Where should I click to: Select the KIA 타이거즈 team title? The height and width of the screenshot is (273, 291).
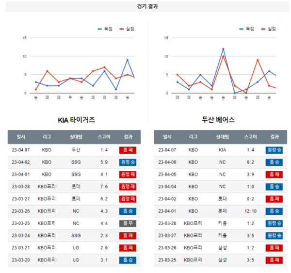click(x=77, y=120)
